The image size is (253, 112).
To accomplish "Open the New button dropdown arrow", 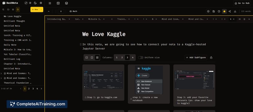I will click(x=41, y=10).
